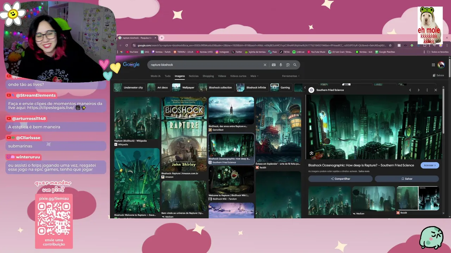The height and width of the screenshot is (253, 451).
Task: Switch to the Vídeos tab
Action: pos(222,76)
